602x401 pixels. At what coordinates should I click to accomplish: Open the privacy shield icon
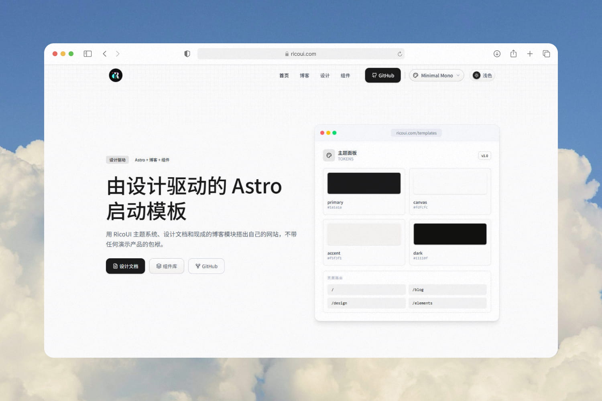pyautogui.click(x=187, y=54)
